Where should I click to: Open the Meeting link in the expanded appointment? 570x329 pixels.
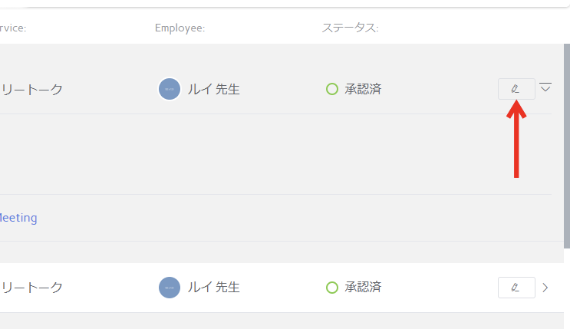(18, 218)
